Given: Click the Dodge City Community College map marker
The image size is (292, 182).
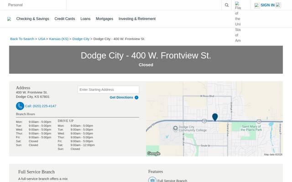Looking at the screenshot, I should click(175, 128).
